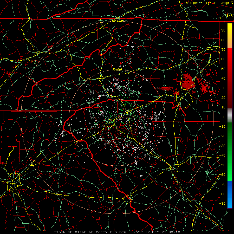Viewport: 234px width, 234px height.
Task: Click the -10 label on velocity scale
Action: pos(222,127)
